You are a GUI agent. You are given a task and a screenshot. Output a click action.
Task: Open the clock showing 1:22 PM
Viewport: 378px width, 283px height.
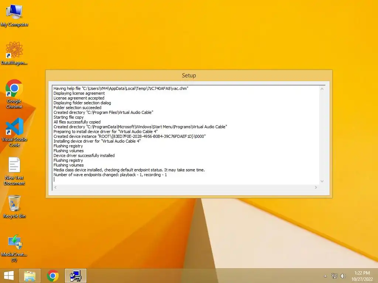pos(362,276)
